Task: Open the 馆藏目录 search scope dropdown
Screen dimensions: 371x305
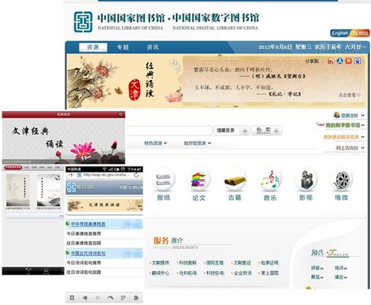Action: click(231, 130)
